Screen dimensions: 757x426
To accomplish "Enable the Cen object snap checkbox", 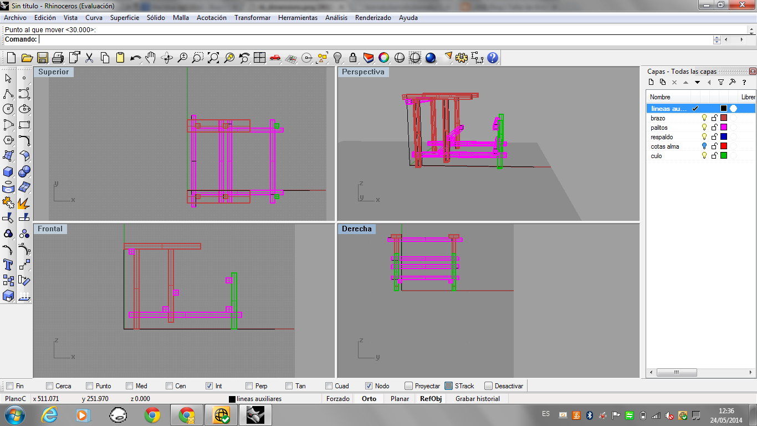I will (x=170, y=386).
